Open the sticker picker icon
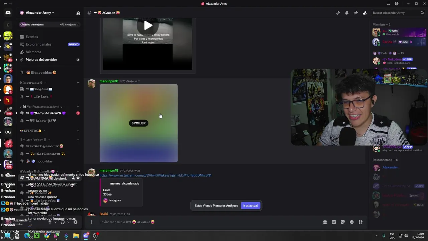The image size is (428, 241). [x=343, y=222]
